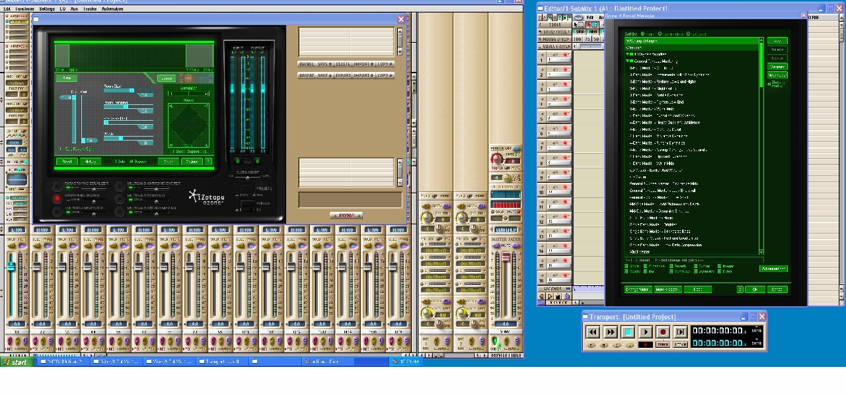Viewport: 846px width, 396px height.
Task: Open the IMPORT dropdown in the REVERT row
Action: (x=364, y=76)
